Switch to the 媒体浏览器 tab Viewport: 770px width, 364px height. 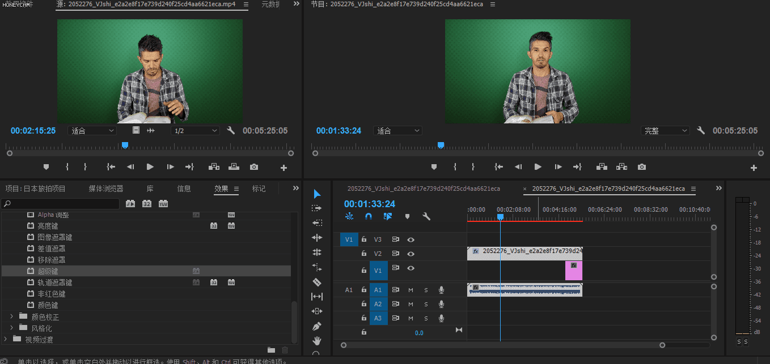(105, 189)
